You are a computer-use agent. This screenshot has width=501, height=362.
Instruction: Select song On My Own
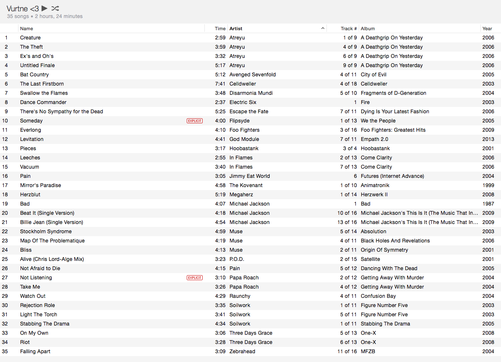click(x=34, y=333)
